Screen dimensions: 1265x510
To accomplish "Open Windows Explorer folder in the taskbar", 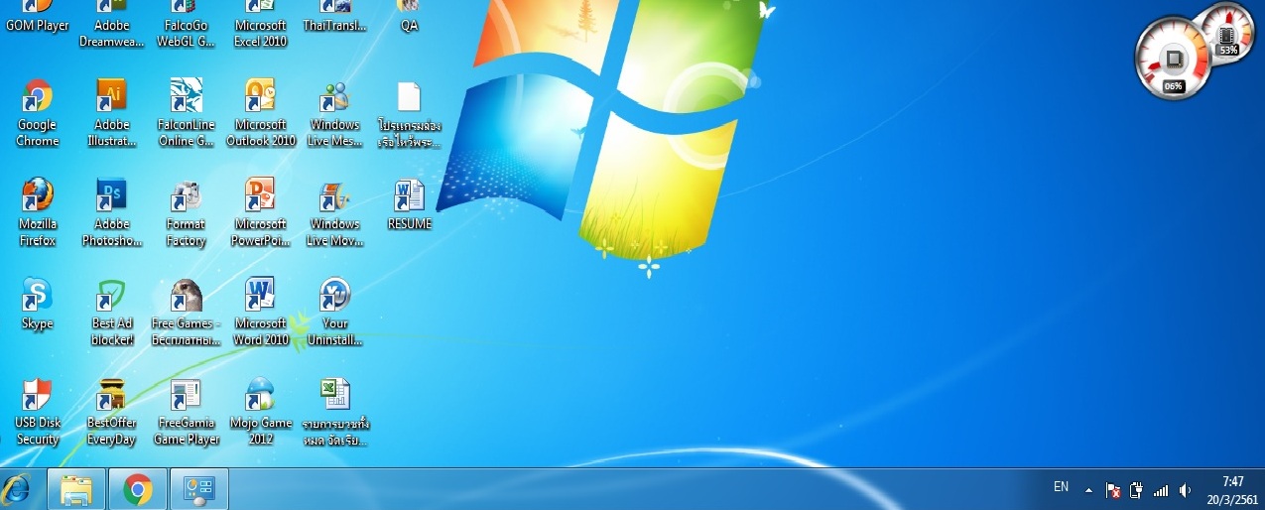I will pyautogui.click(x=76, y=489).
